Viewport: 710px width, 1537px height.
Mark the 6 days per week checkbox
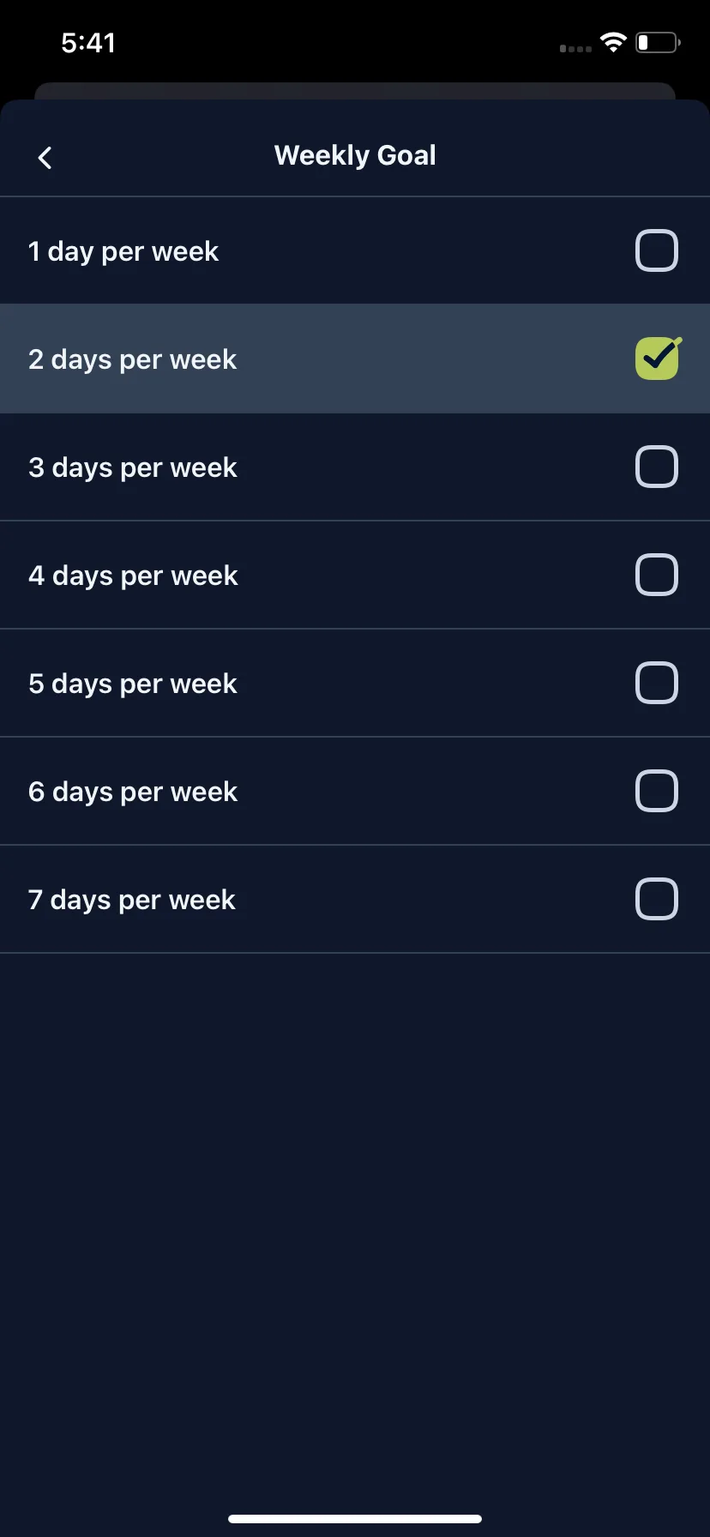pos(657,792)
